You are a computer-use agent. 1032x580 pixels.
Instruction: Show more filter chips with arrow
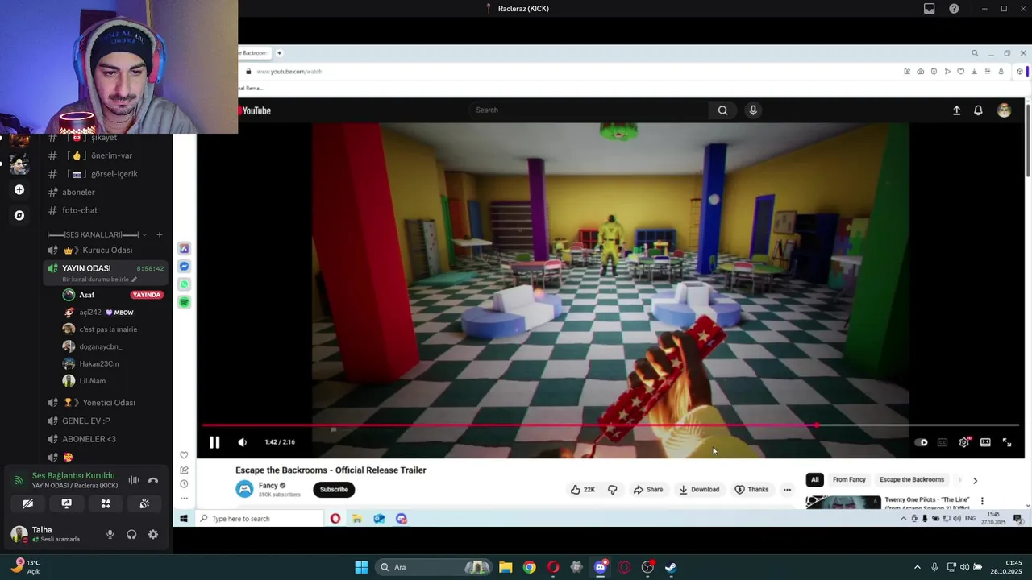coord(975,481)
